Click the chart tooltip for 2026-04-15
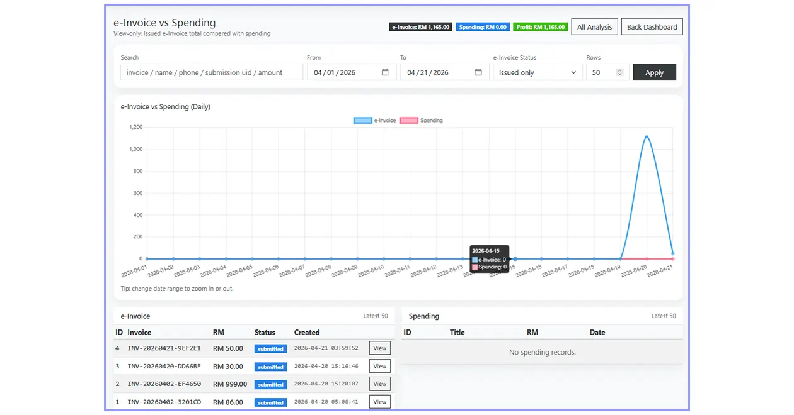794x415 pixels. 490,257
